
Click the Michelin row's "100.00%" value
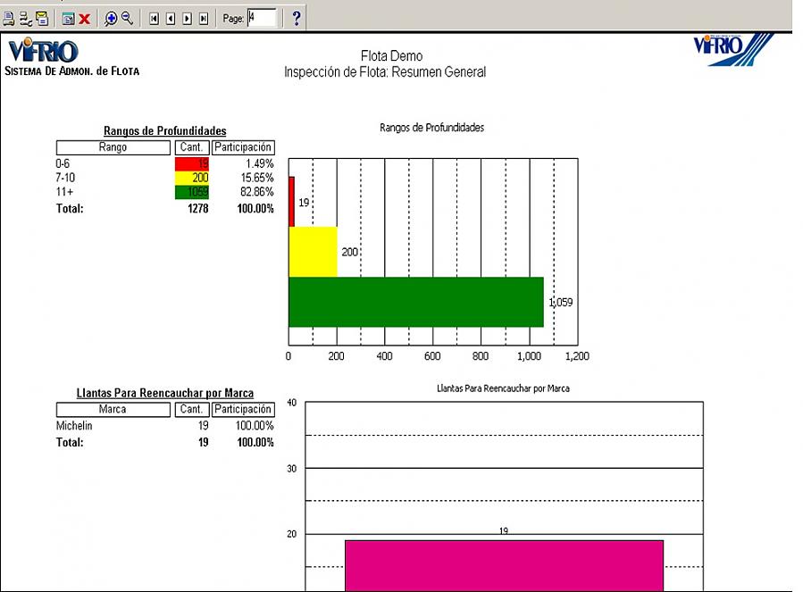[255, 426]
